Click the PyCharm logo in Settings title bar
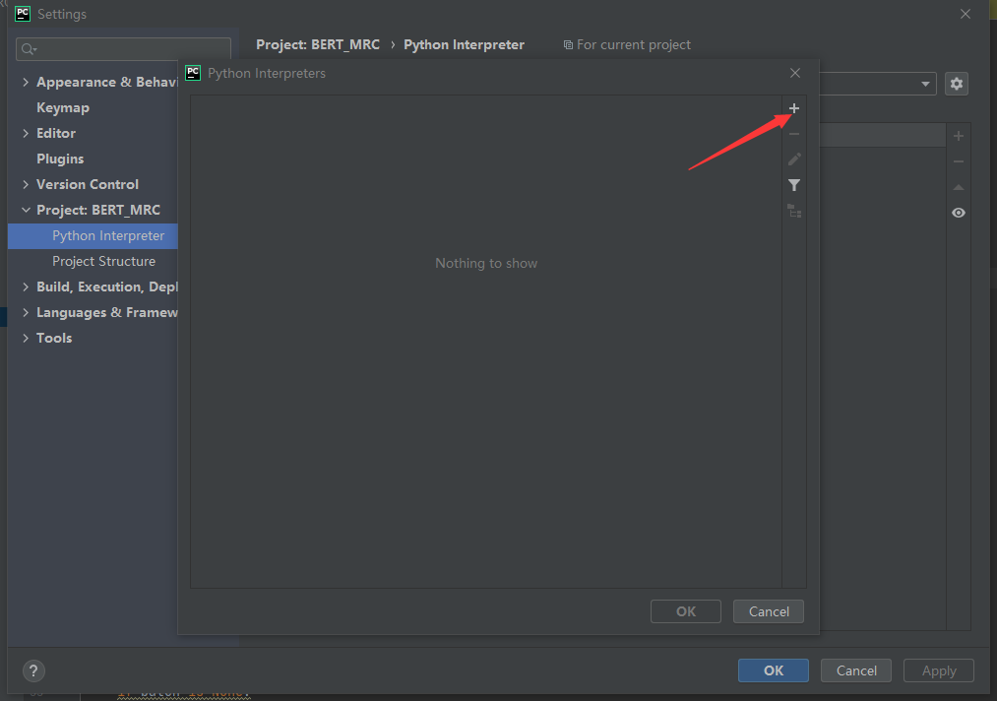The height and width of the screenshot is (701, 997). tap(23, 14)
